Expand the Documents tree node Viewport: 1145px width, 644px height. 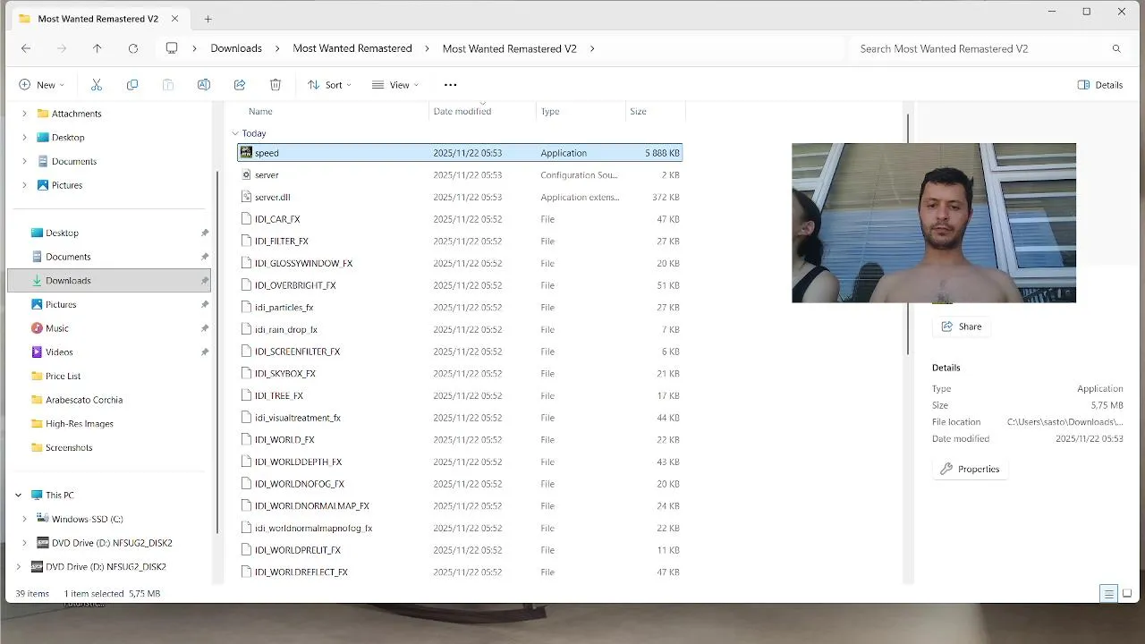24,162
